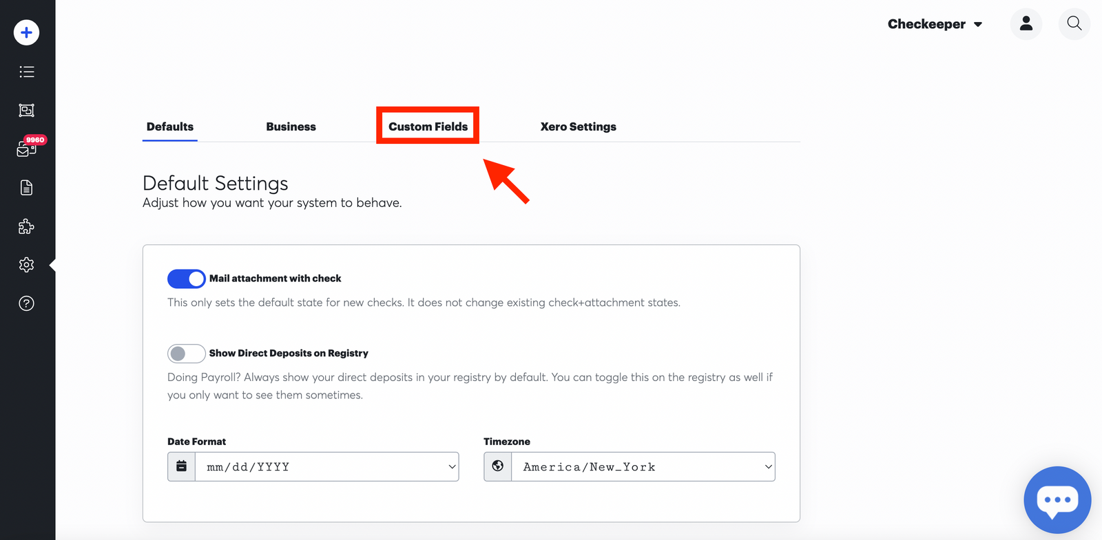Go to the Business tab
Viewport: 1102px width, 540px height.
click(291, 126)
